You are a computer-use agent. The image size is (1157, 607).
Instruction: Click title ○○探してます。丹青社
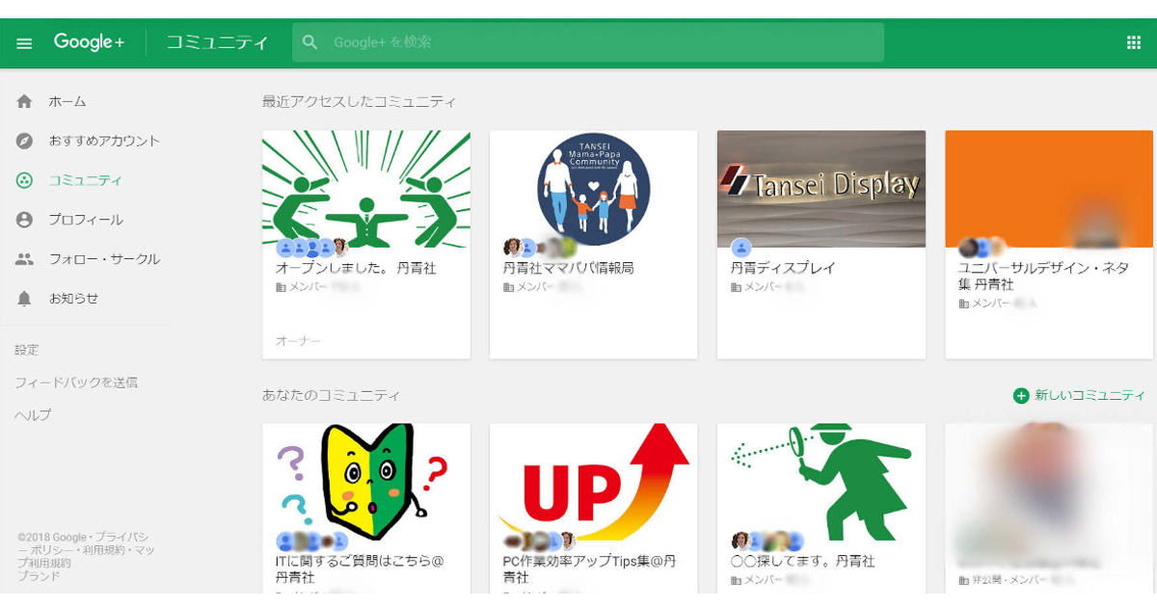tap(803, 562)
